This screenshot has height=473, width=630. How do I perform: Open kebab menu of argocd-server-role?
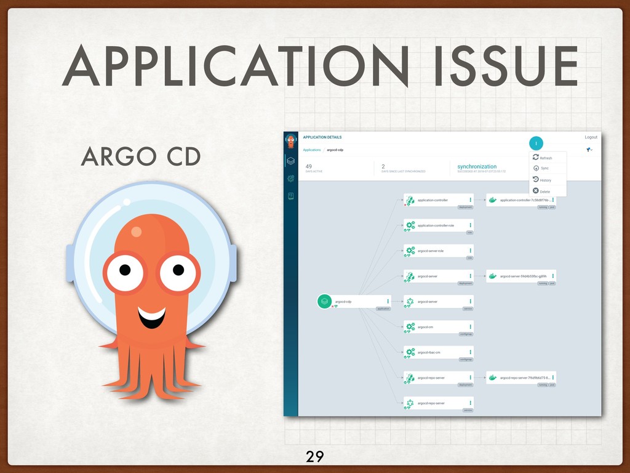[x=470, y=251]
